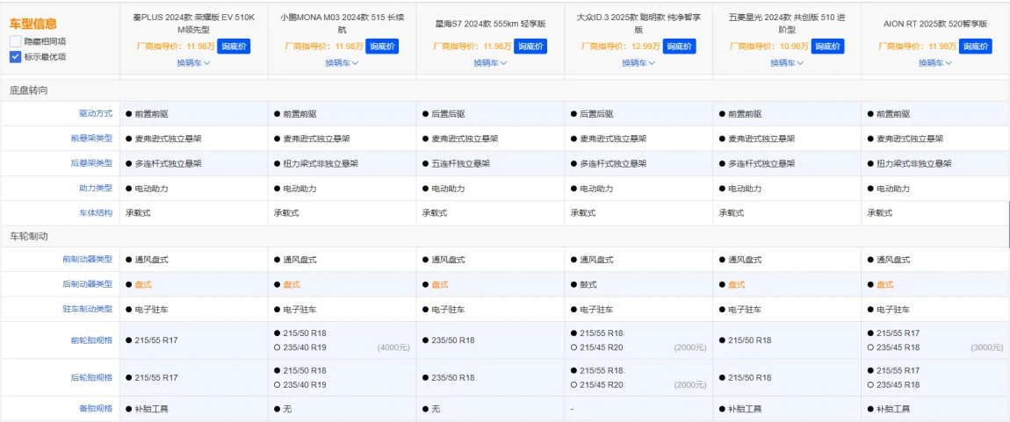Image resolution: width=1010 pixels, height=422 pixels.
Task: Click the 车体结构 row label
Action: point(96,213)
